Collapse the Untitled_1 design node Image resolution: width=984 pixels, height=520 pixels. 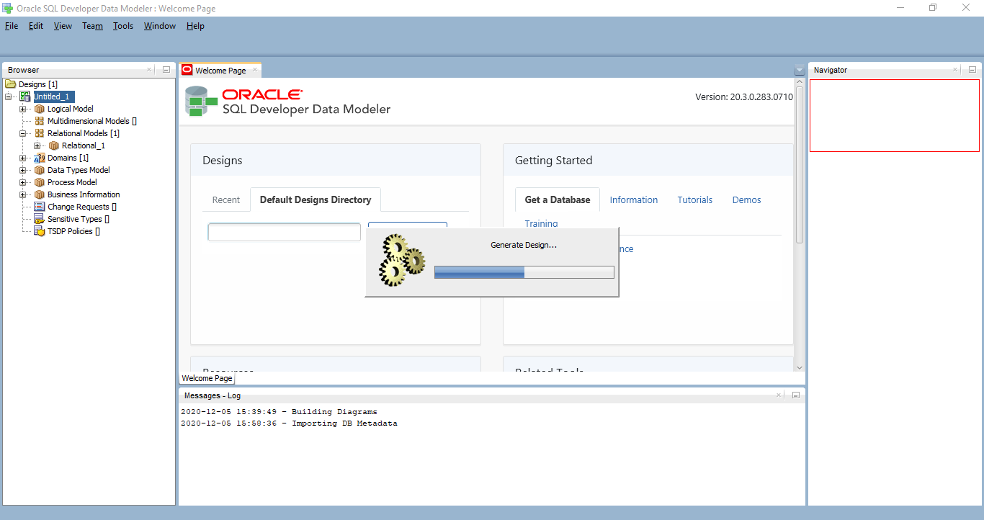[x=9, y=97]
